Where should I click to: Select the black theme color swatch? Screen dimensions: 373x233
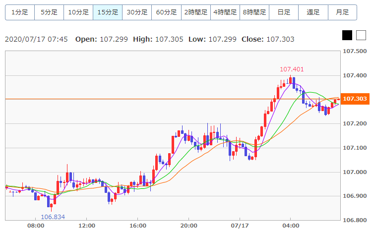point(347,35)
